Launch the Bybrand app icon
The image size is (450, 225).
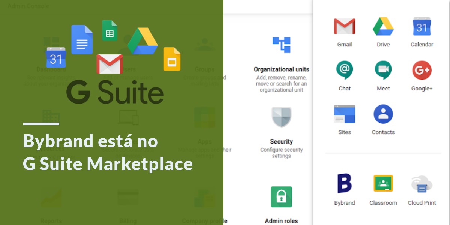pos(344,183)
